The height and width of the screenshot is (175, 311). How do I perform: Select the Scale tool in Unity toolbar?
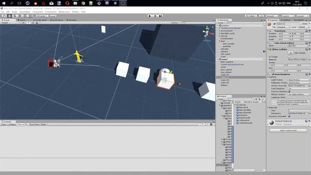(x=20, y=16)
